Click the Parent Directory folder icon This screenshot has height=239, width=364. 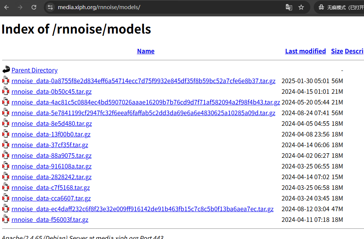pos(6,70)
